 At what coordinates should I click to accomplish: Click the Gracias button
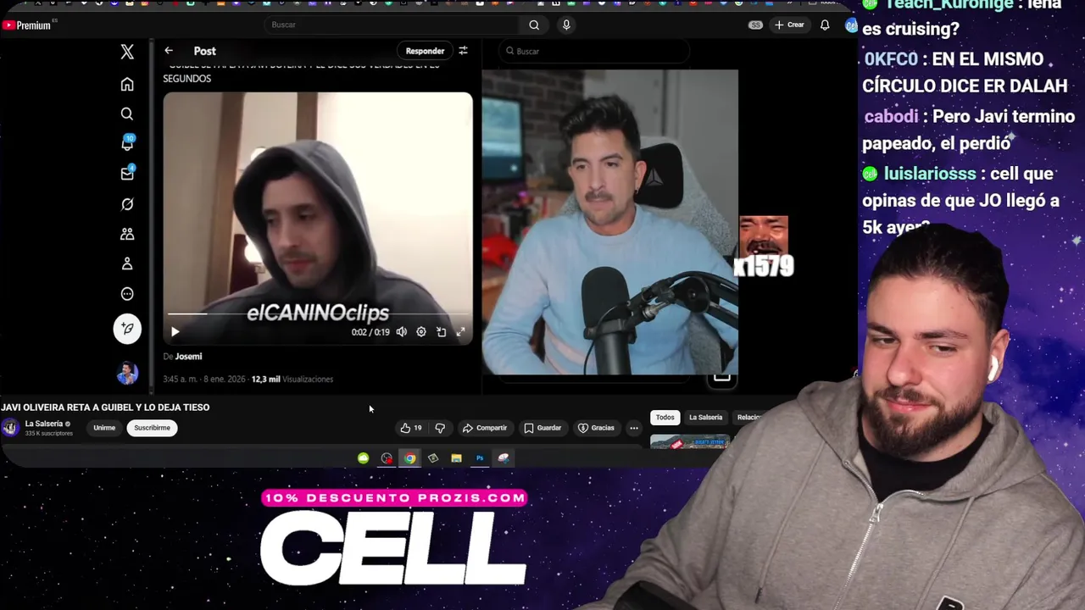tap(596, 428)
